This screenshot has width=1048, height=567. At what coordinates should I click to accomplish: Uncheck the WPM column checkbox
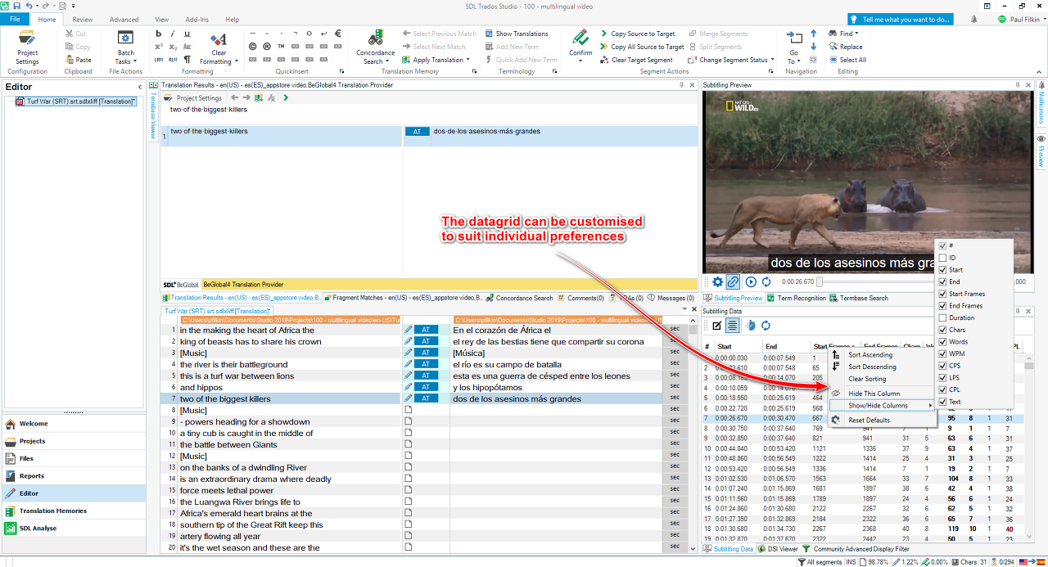[x=943, y=353]
